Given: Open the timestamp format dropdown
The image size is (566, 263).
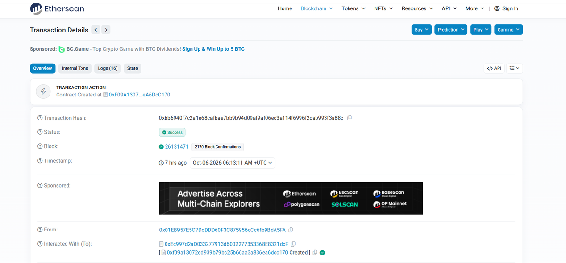Looking at the screenshot, I should coord(232,163).
